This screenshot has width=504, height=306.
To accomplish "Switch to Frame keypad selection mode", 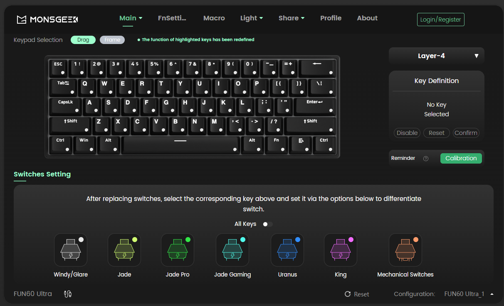I will click(112, 40).
